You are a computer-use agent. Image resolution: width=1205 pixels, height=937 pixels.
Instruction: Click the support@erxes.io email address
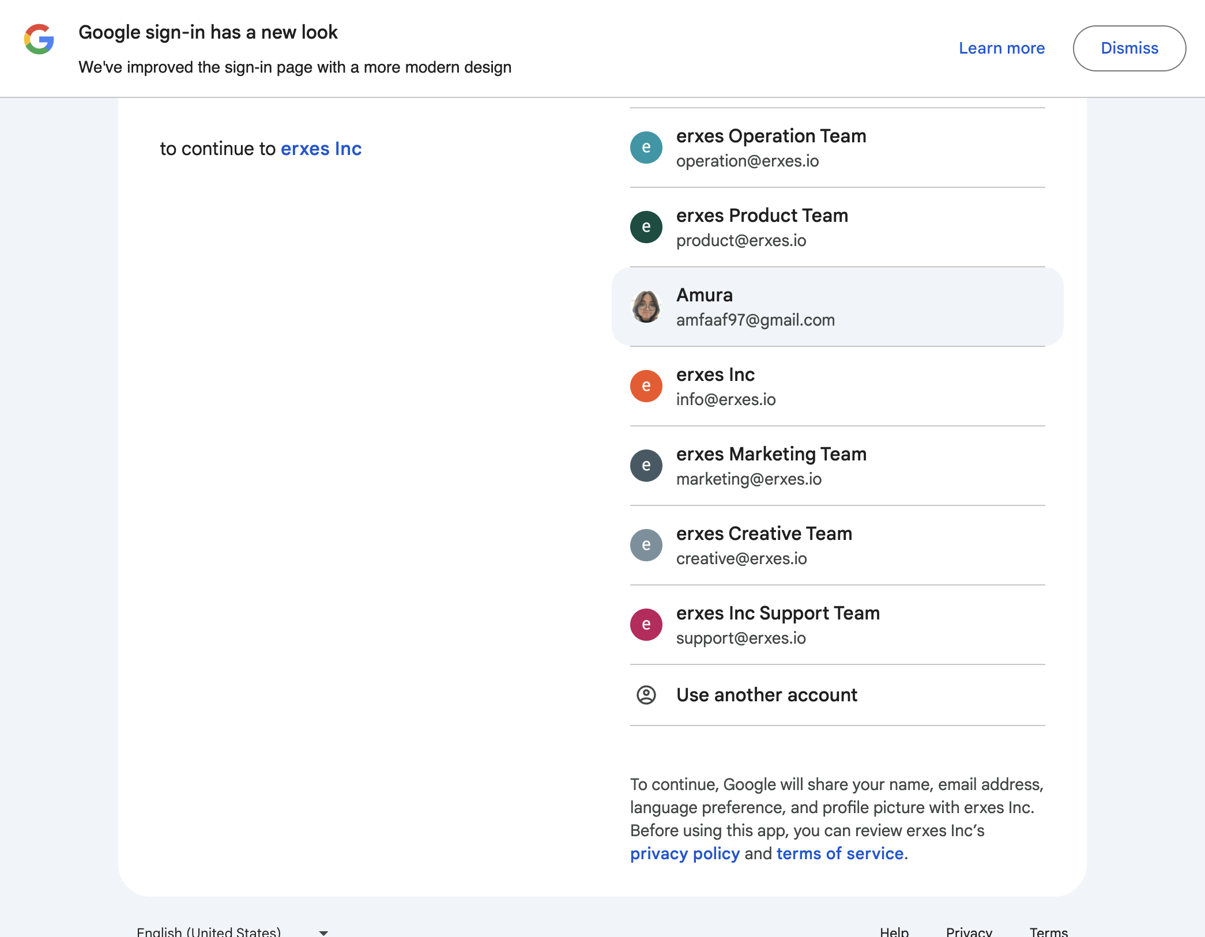[x=741, y=638]
